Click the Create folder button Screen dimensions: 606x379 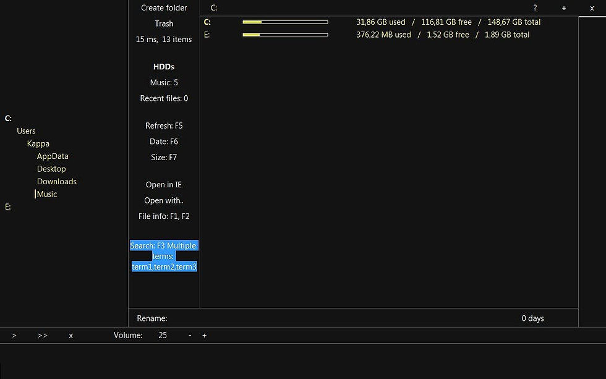pos(164,7)
